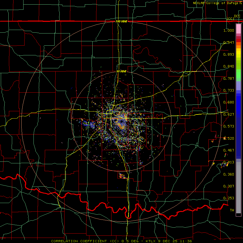This screenshot has width=243, height=243.
Task: Select the 0.733 color scale value
Action: (x=229, y=90)
